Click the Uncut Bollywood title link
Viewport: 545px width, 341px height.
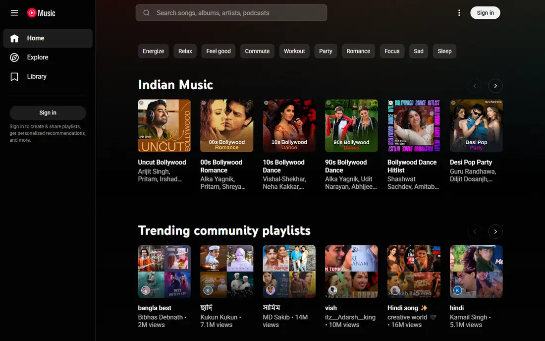162,163
